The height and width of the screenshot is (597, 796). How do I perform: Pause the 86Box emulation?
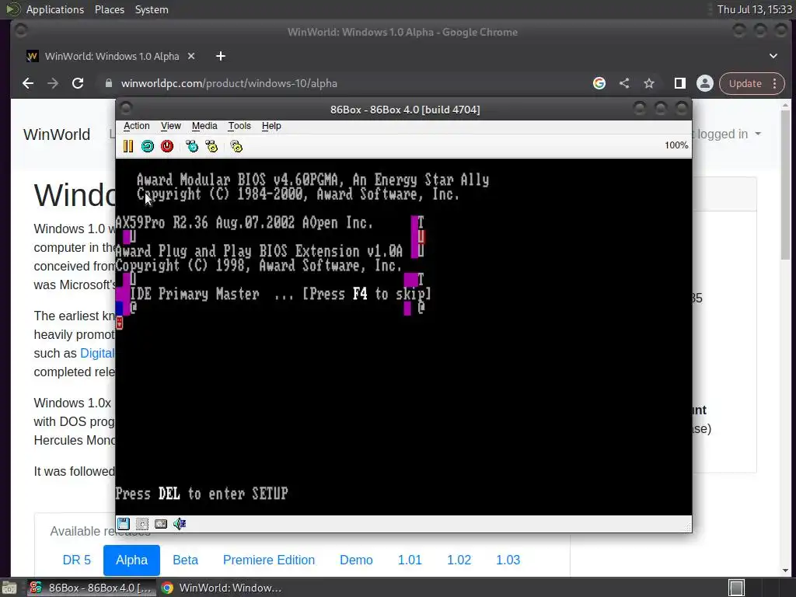[x=128, y=147]
